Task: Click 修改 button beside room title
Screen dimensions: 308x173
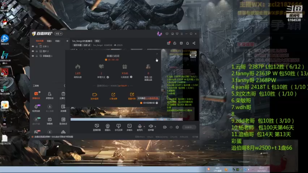Action: point(97,41)
